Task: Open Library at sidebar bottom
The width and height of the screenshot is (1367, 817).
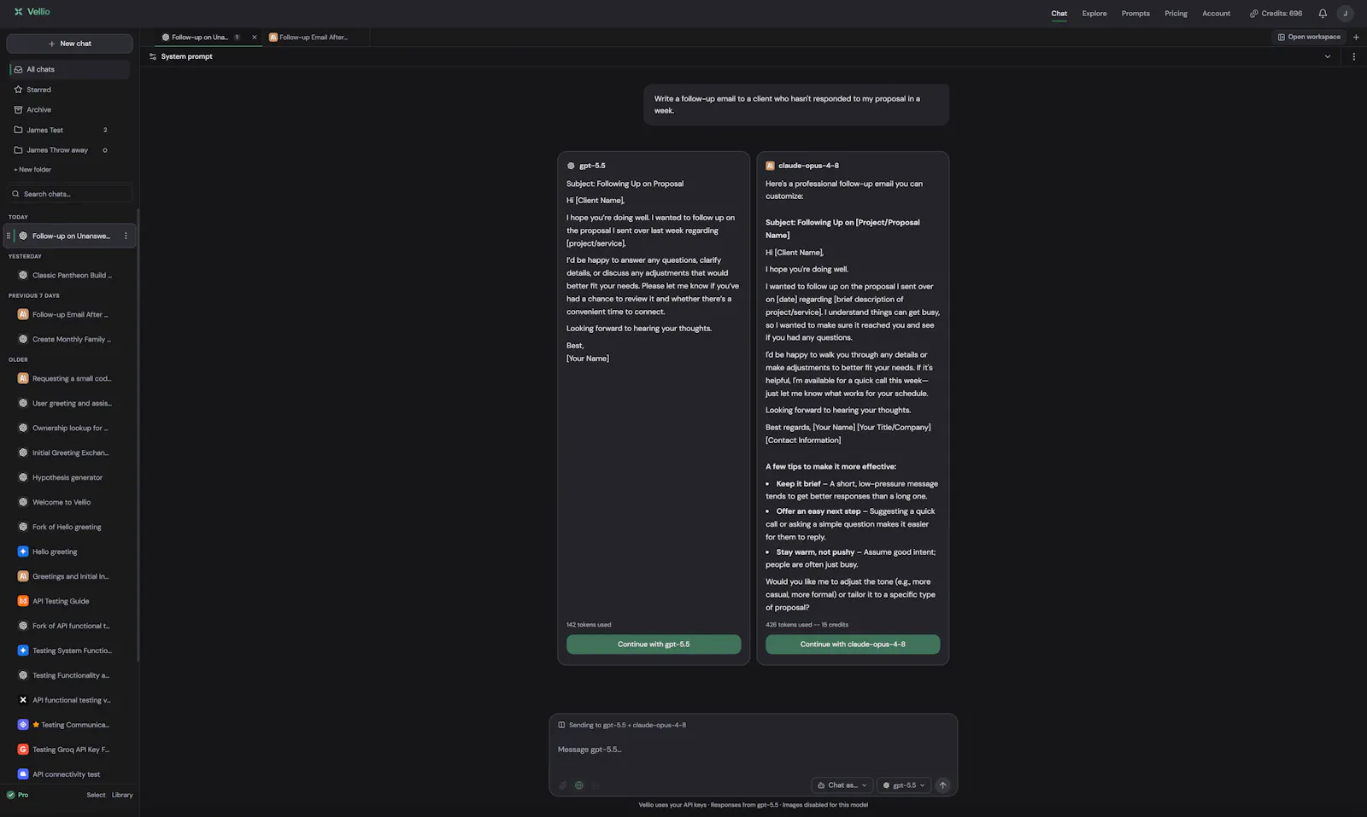Action: pos(122,795)
